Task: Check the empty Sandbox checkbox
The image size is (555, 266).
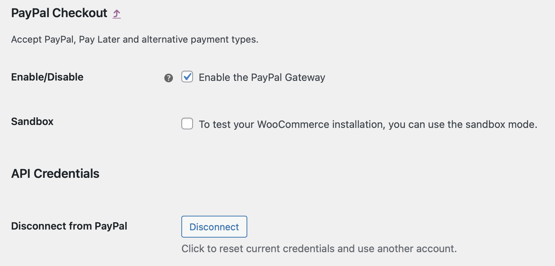Action: click(x=187, y=124)
